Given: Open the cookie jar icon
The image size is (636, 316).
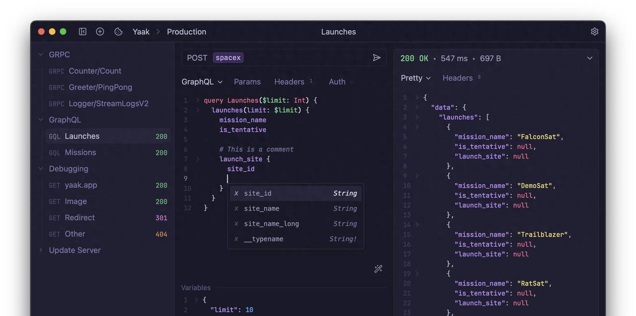Looking at the screenshot, I should 118,31.
